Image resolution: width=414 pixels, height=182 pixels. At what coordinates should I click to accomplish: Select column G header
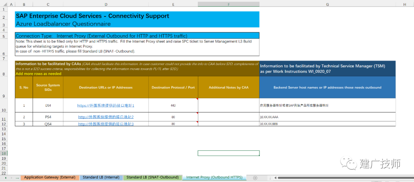(x=327, y=4)
